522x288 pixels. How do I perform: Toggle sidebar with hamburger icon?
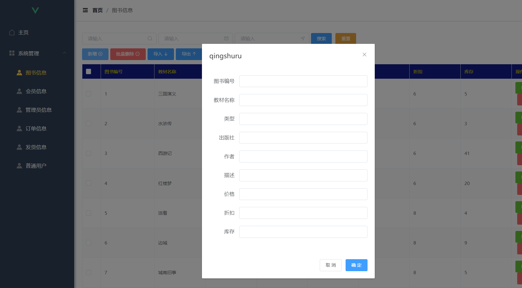pyautogui.click(x=85, y=10)
